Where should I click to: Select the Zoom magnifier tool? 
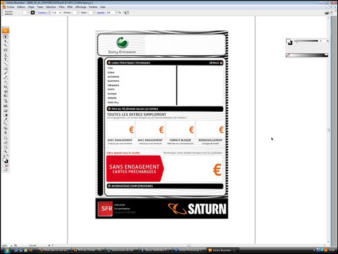point(5,152)
